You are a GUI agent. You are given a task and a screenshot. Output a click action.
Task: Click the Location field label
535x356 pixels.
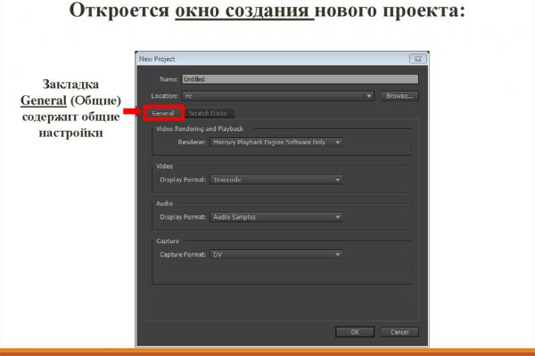(x=164, y=95)
